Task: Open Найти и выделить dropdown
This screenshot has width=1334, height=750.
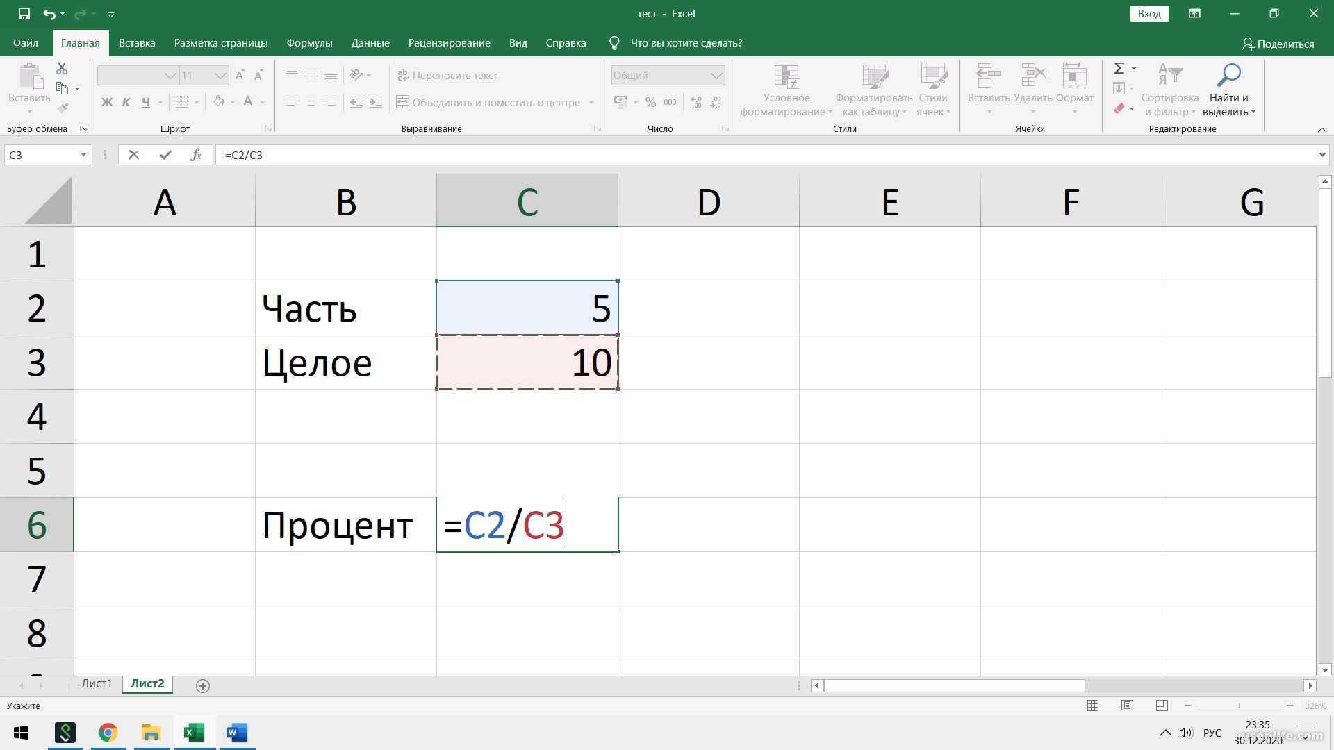Action: [x=1228, y=90]
